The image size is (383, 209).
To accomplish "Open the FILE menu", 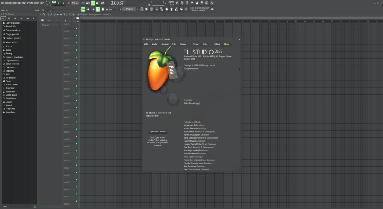I will tap(3, 3).
